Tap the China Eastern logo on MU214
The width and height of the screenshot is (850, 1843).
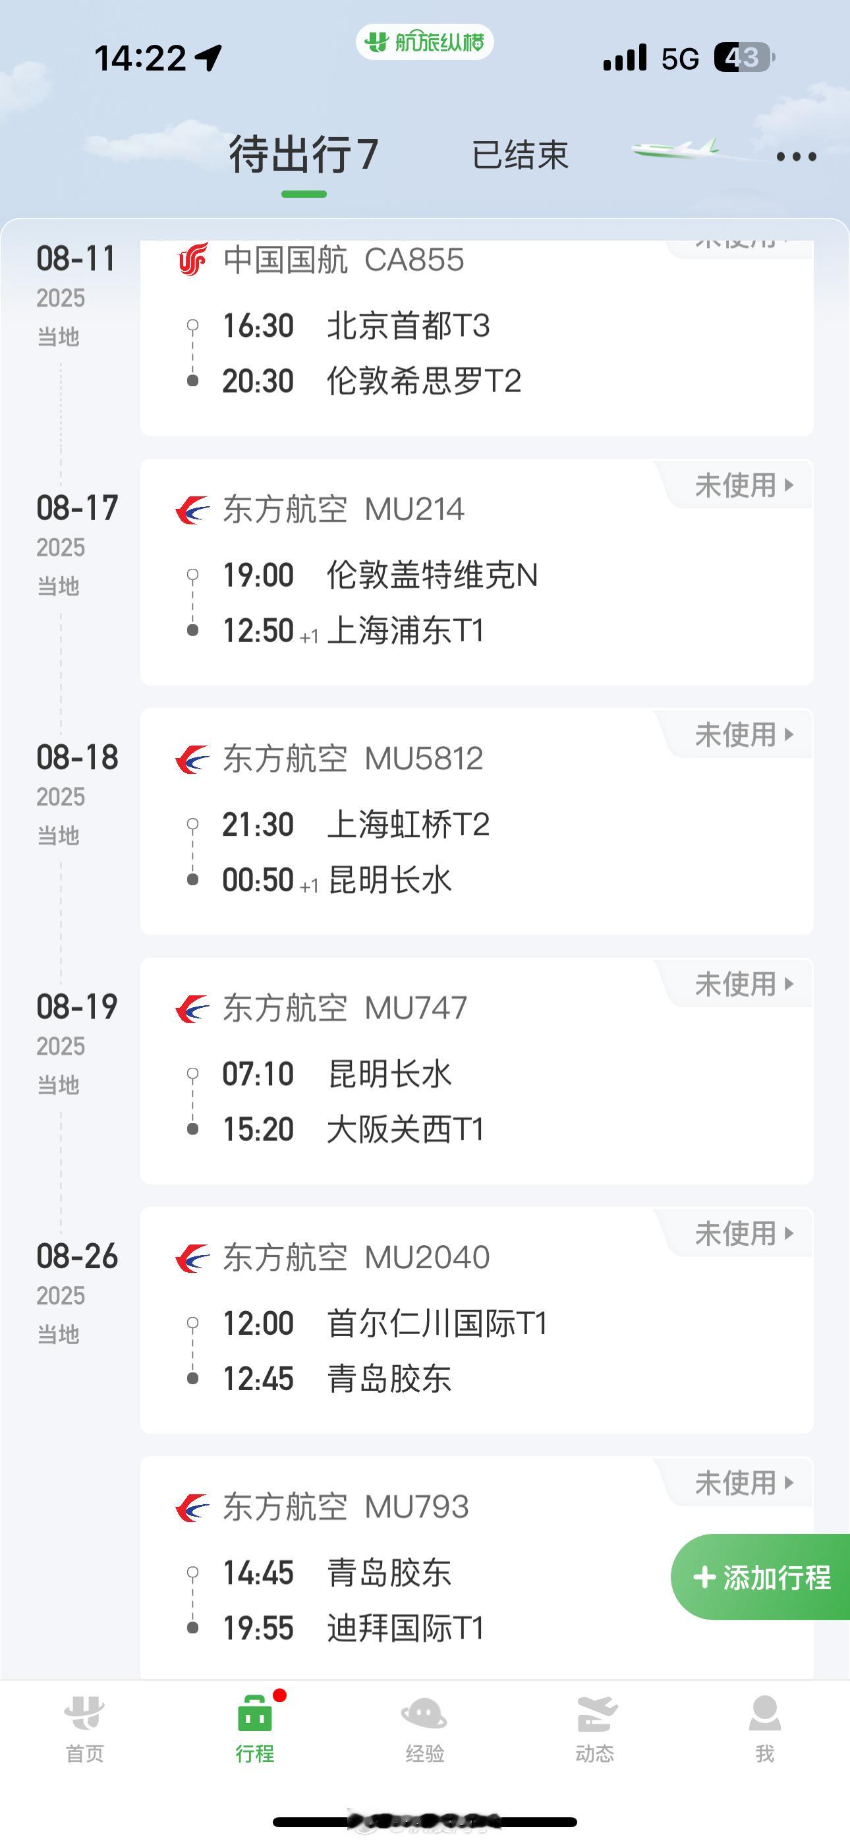tap(192, 510)
